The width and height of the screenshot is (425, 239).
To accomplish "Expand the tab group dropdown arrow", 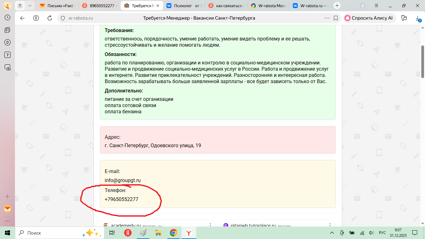I will (x=30, y=6).
